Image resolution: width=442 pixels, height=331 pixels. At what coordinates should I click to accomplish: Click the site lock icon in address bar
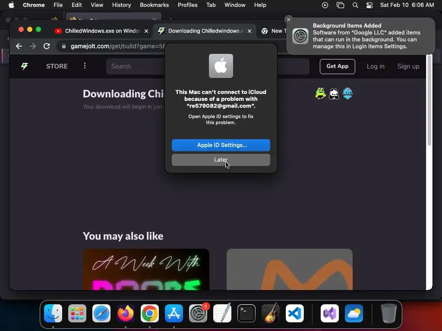64,46
